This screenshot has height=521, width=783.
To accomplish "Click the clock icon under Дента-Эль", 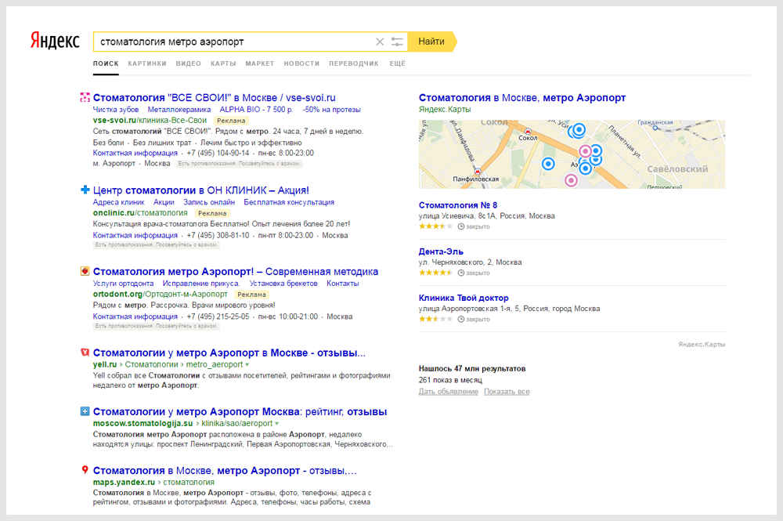I will click(x=461, y=273).
